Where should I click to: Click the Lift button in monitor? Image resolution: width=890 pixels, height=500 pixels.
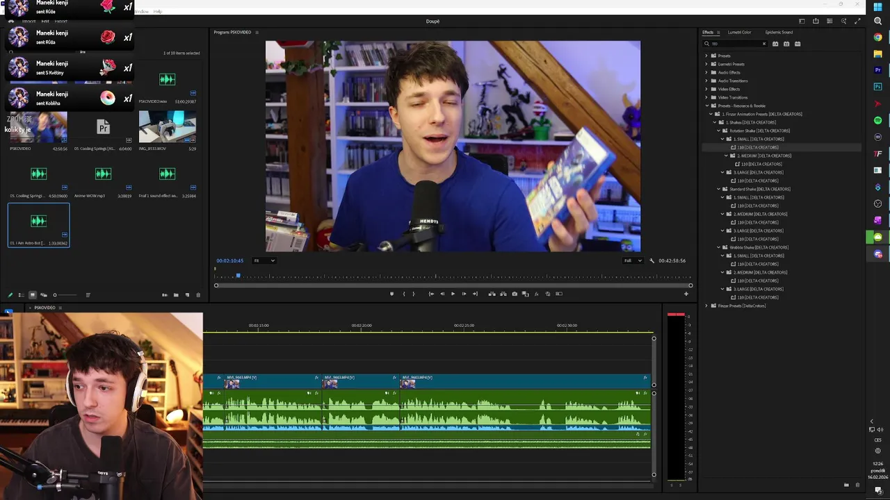(492, 294)
